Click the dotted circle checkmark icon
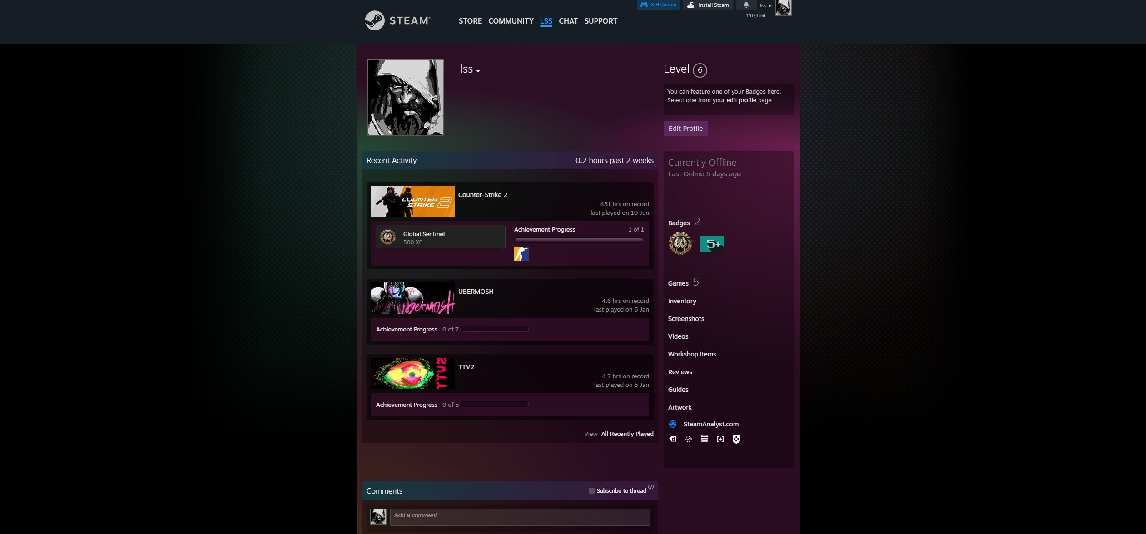This screenshot has height=534, width=1146. (689, 439)
